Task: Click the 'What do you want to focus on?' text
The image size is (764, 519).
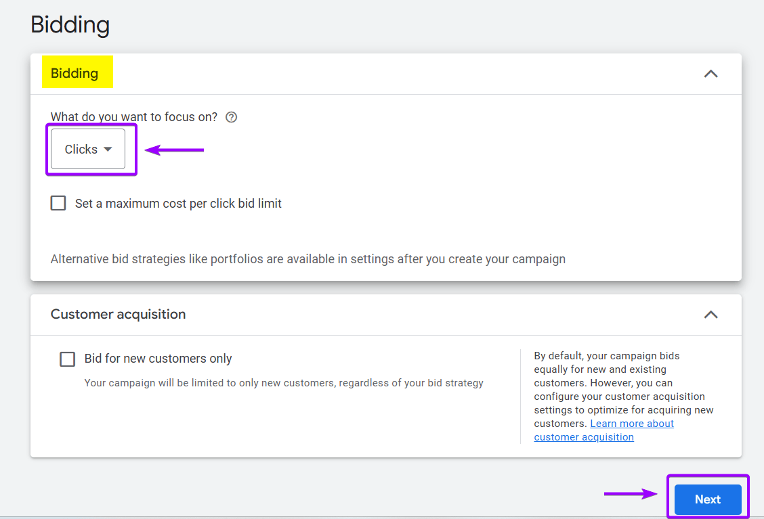Action: click(x=134, y=117)
